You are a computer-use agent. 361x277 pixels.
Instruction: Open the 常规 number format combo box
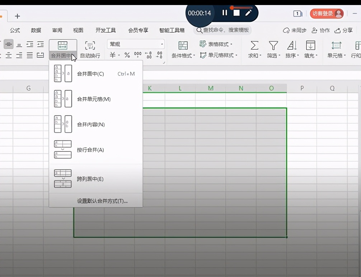(x=136, y=44)
